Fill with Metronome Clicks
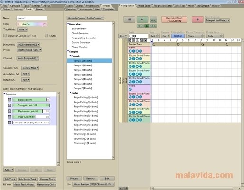The image size is (244, 190). pyautogui.click(x=46, y=184)
